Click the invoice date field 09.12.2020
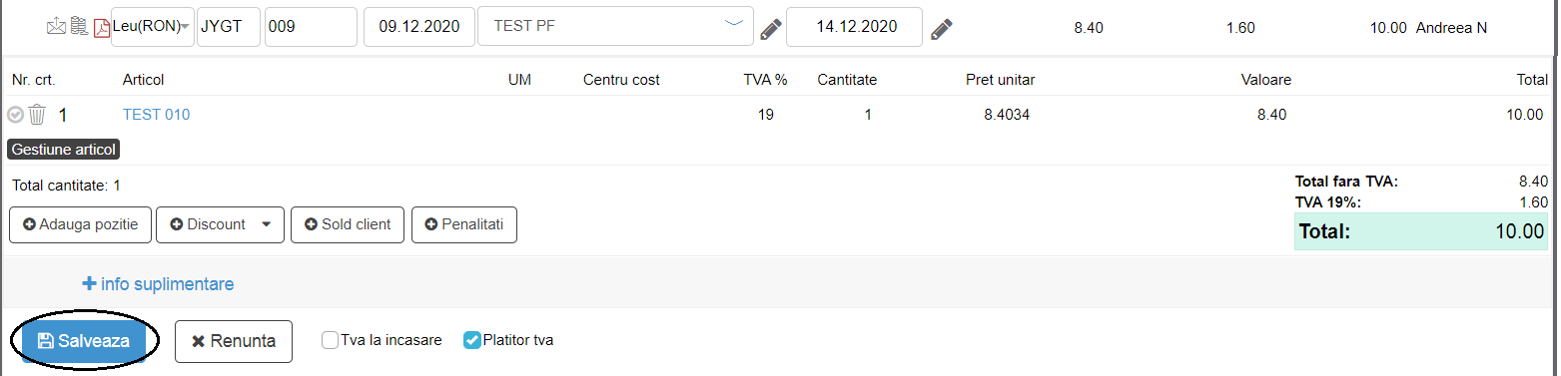 point(419,27)
